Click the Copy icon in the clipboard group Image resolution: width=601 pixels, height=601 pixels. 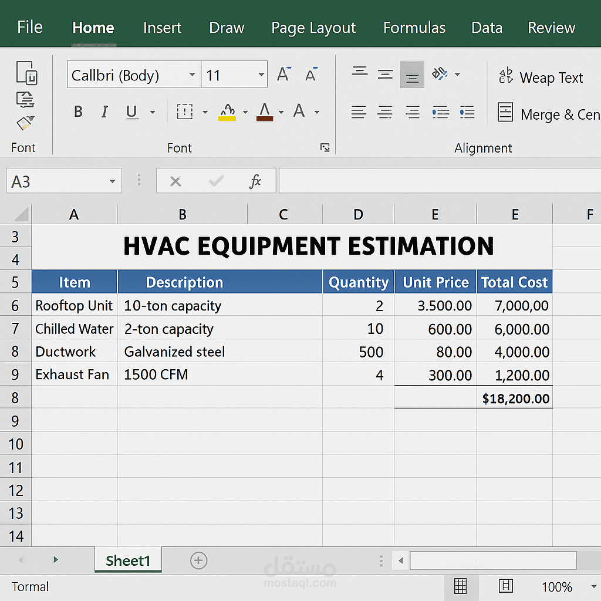click(25, 99)
